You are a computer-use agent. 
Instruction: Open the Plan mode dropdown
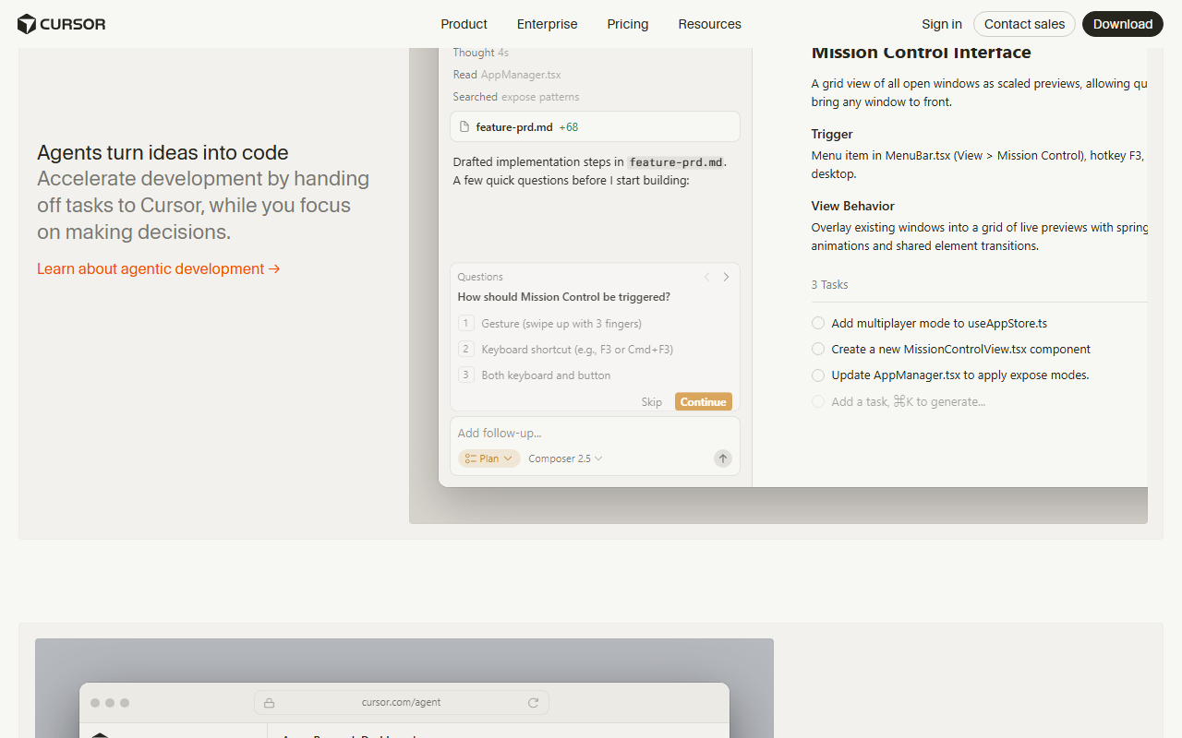[489, 458]
